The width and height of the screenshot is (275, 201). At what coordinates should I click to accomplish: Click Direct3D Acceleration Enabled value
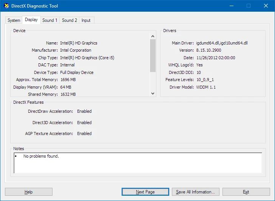(x=84, y=123)
